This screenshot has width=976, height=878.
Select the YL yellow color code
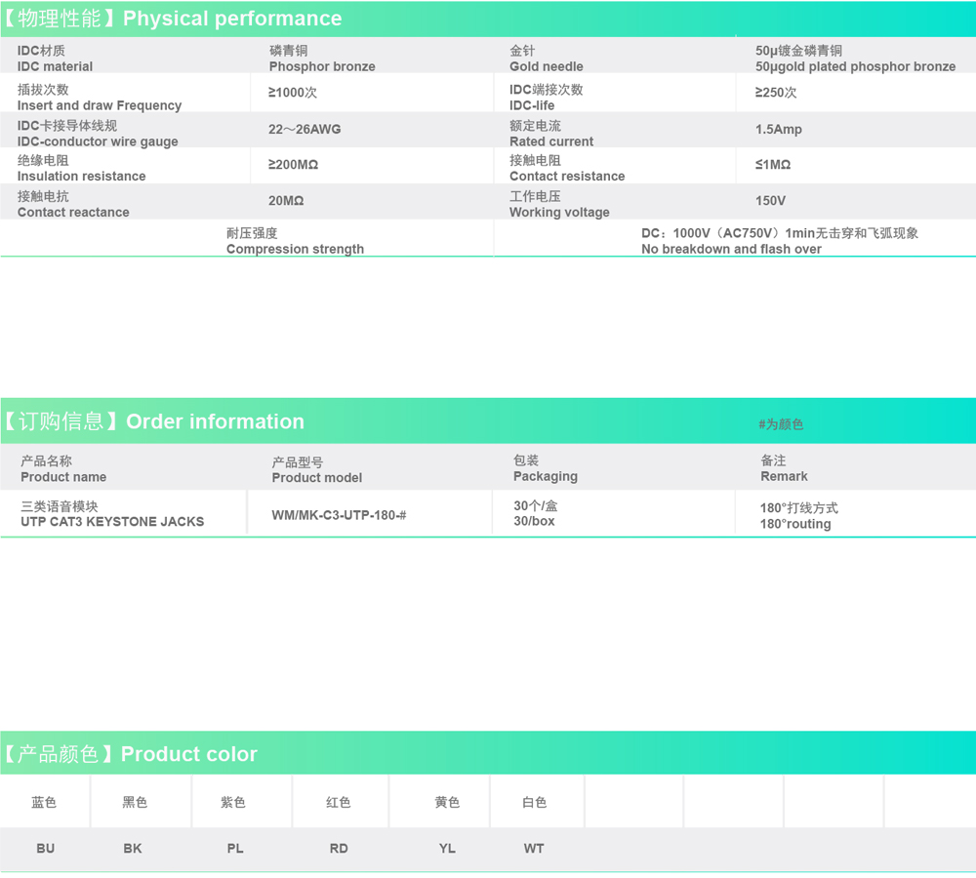(x=447, y=849)
